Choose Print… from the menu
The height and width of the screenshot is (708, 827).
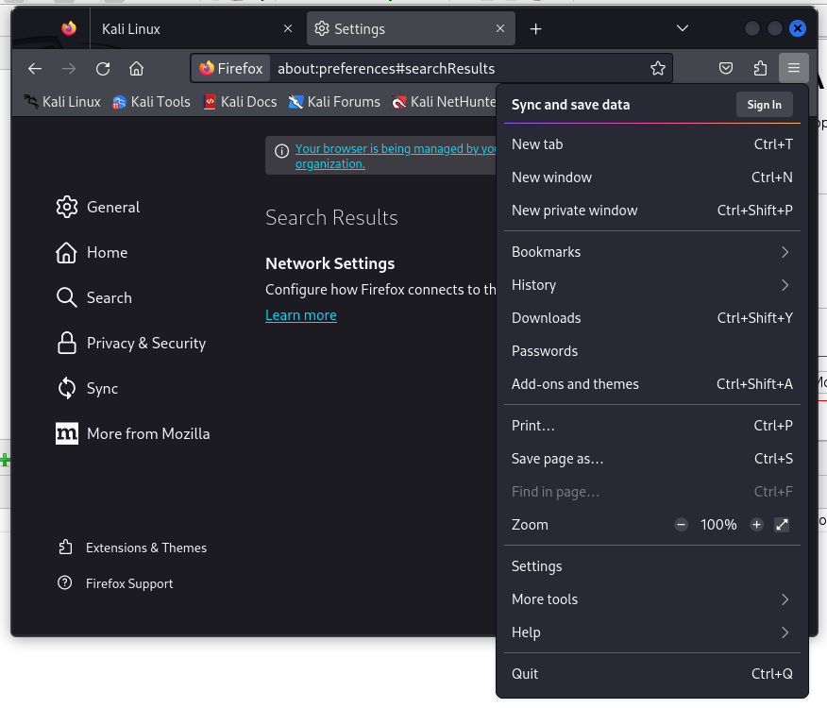(652, 426)
